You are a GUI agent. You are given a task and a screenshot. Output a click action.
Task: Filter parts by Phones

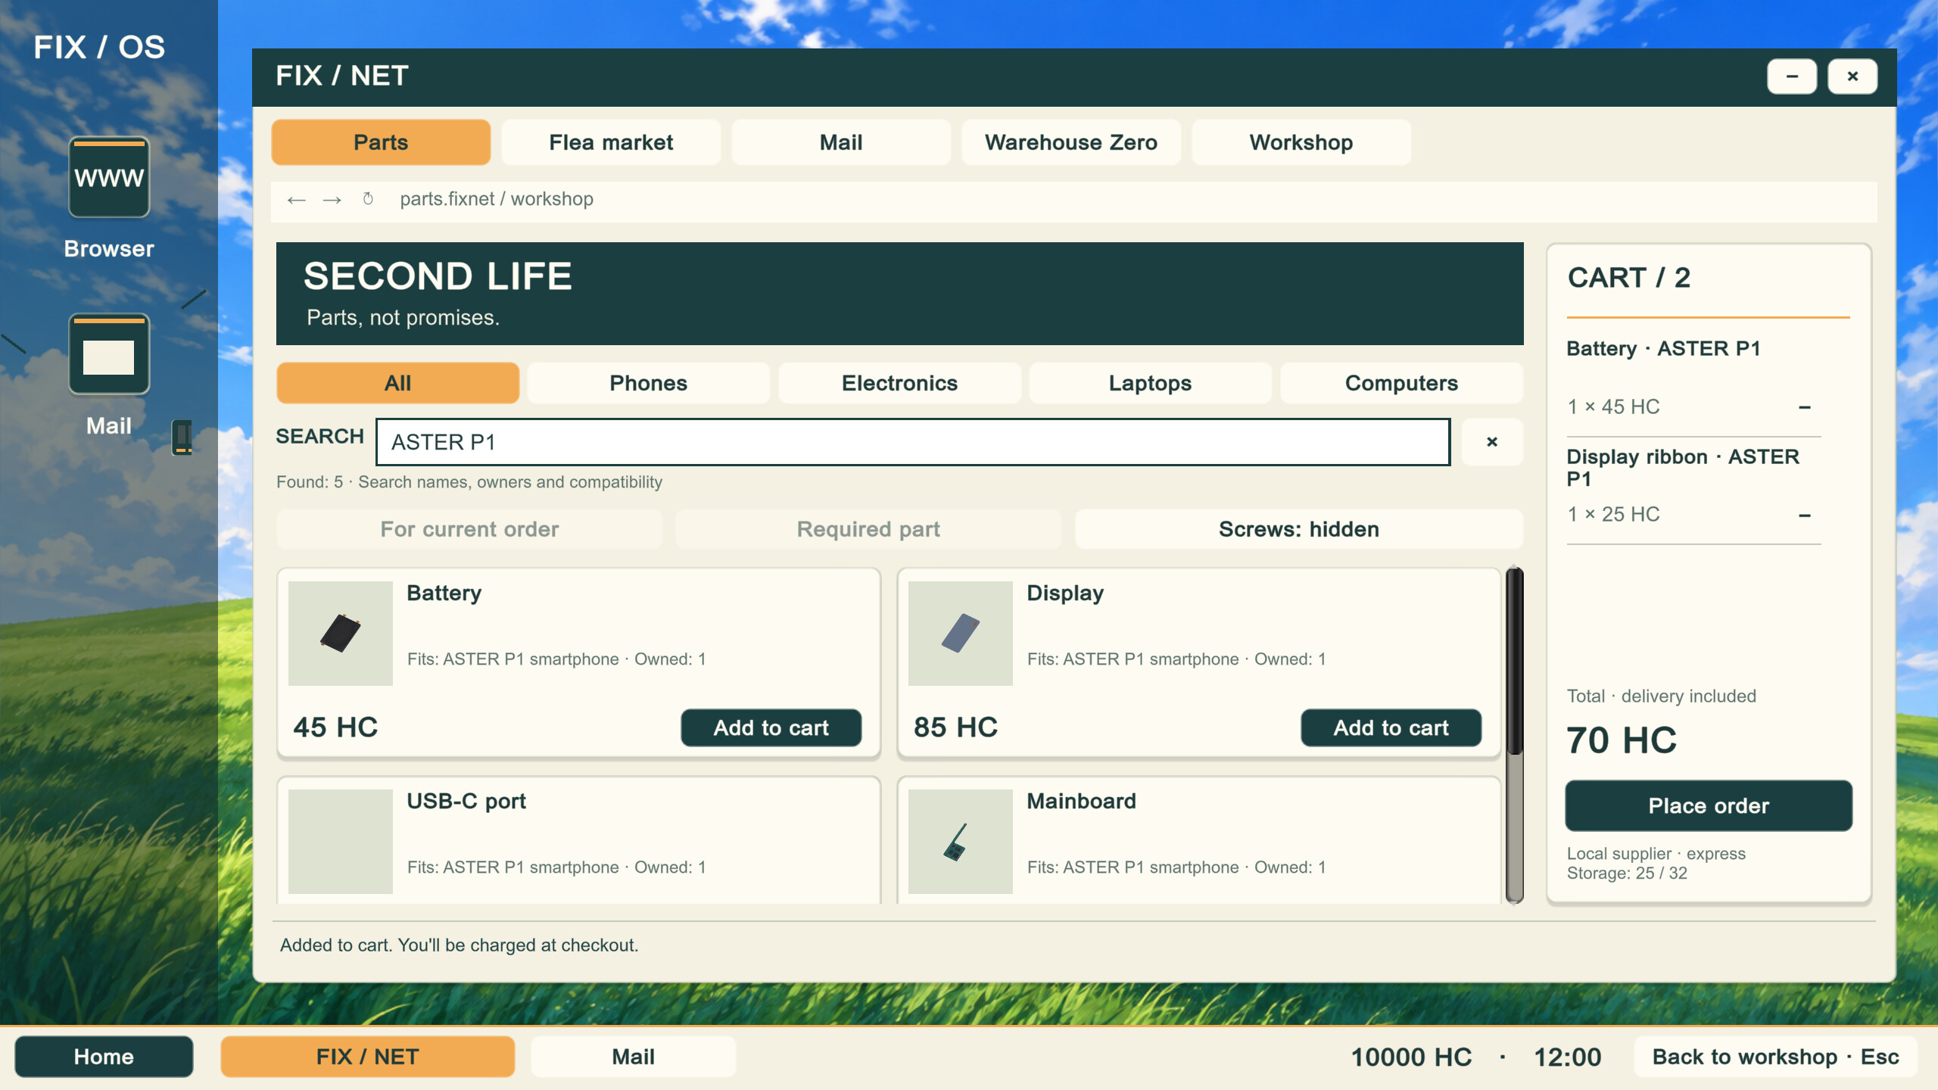pos(649,383)
